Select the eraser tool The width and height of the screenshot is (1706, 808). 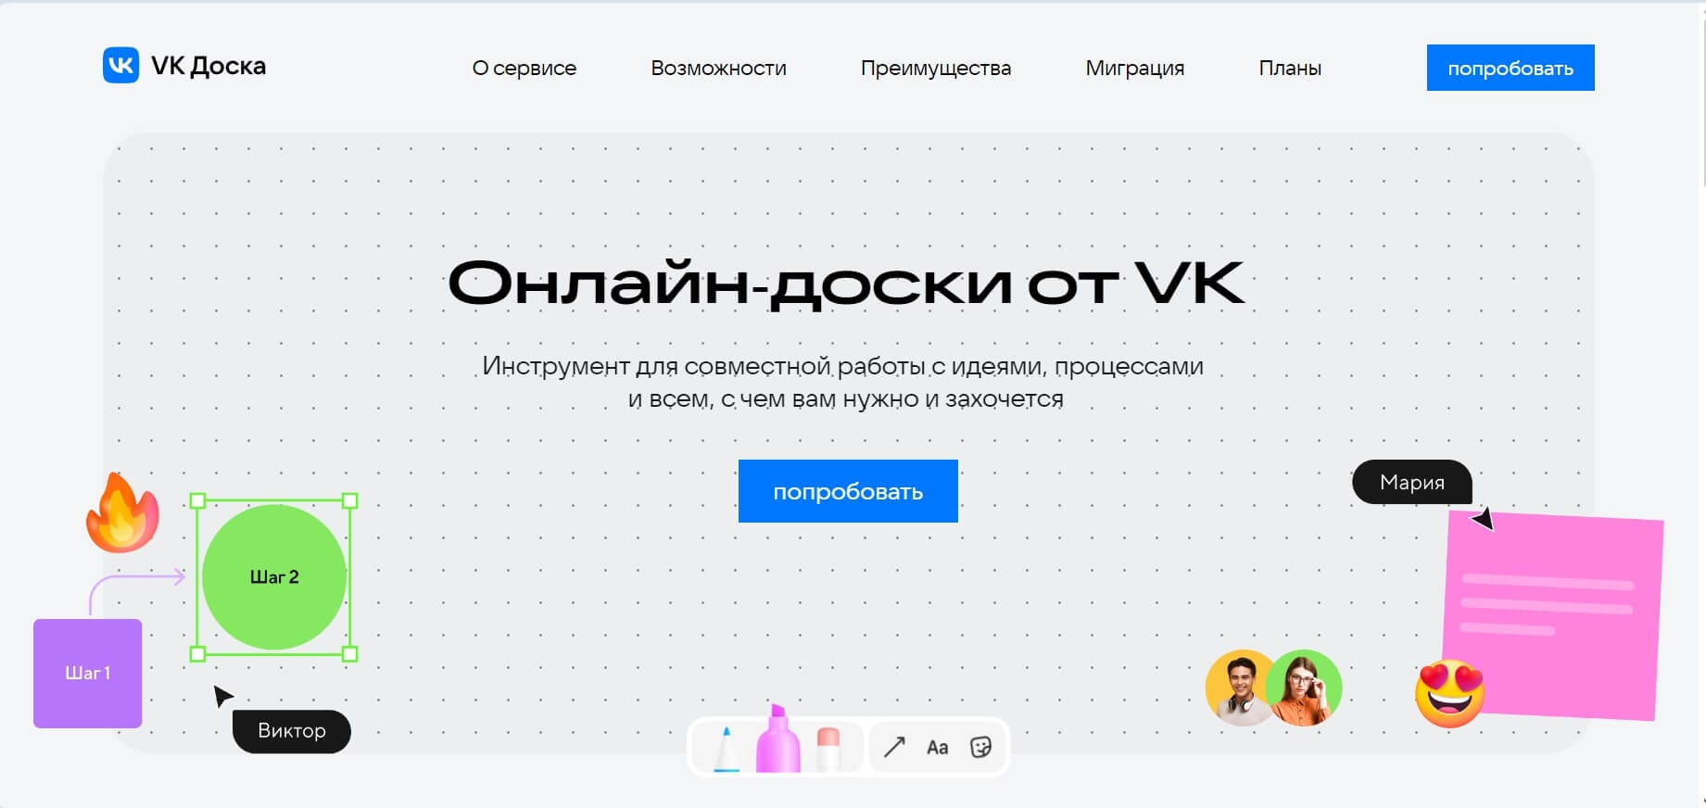click(x=828, y=749)
